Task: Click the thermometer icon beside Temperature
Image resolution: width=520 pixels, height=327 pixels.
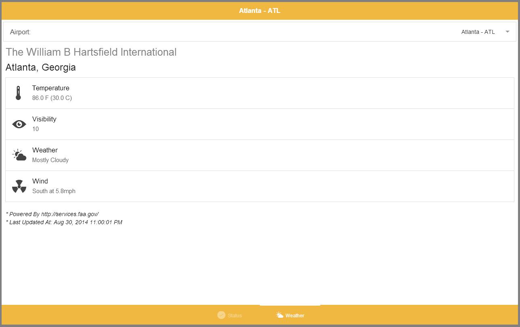Action: pos(18,93)
